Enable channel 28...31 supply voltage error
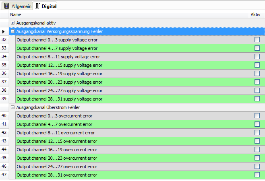 (x=257, y=99)
